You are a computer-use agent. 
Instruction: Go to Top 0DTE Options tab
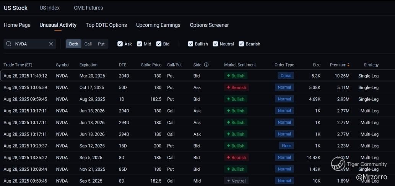coord(106,25)
